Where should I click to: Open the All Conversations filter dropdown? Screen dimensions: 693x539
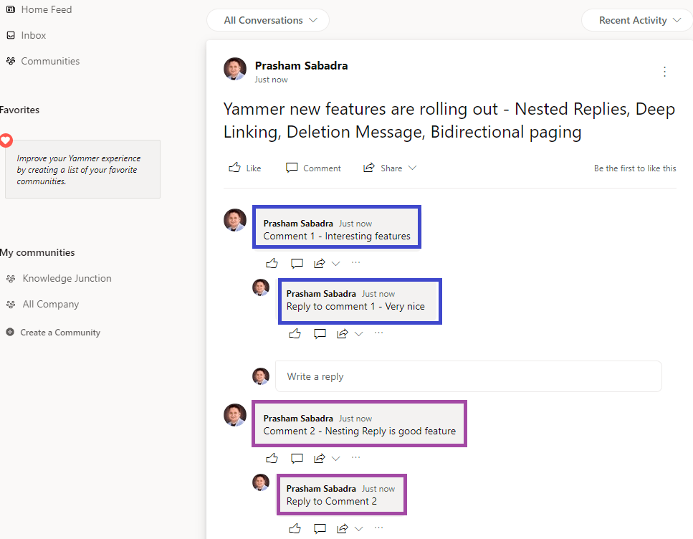point(267,20)
